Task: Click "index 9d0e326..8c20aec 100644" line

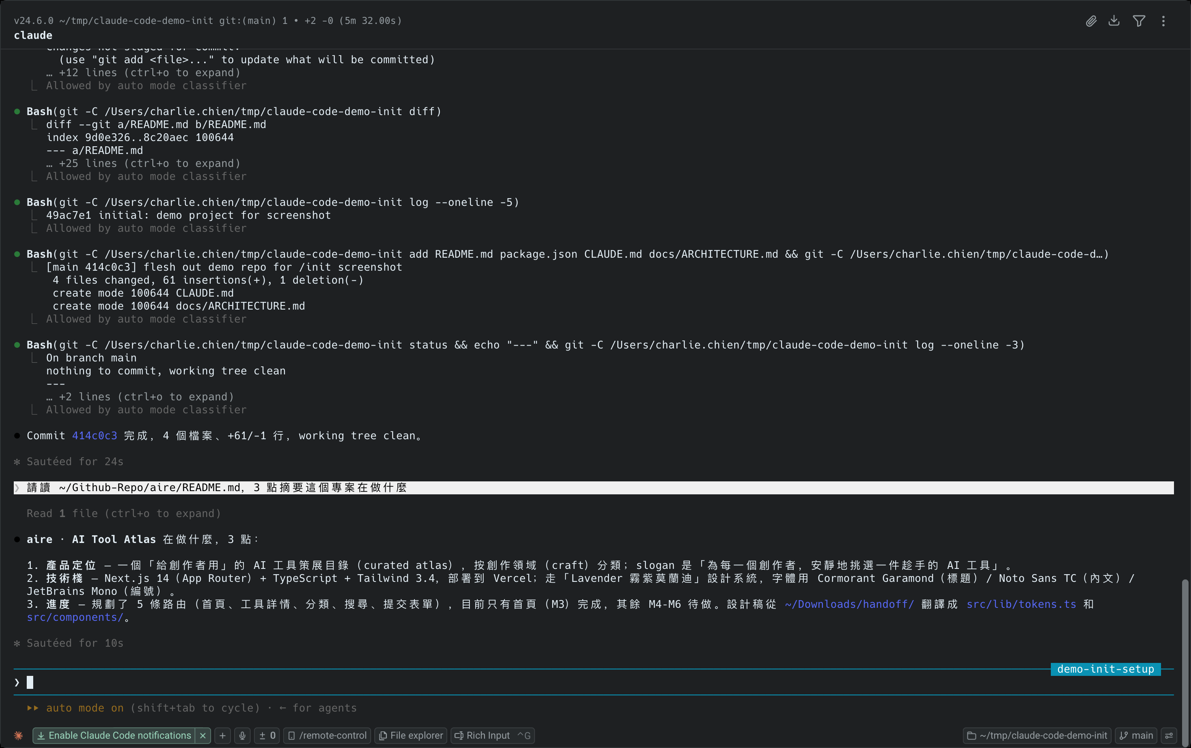Action: pos(140,137)
